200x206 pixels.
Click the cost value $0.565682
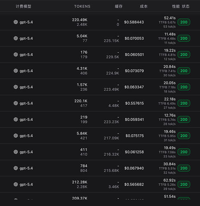(134, 184)
